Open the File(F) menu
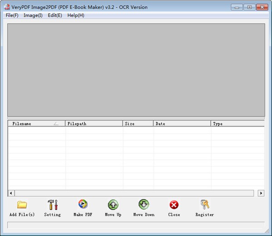 point(12,15)
